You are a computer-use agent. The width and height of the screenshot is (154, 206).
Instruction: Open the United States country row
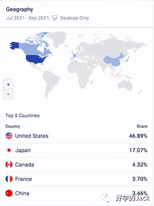76,136
